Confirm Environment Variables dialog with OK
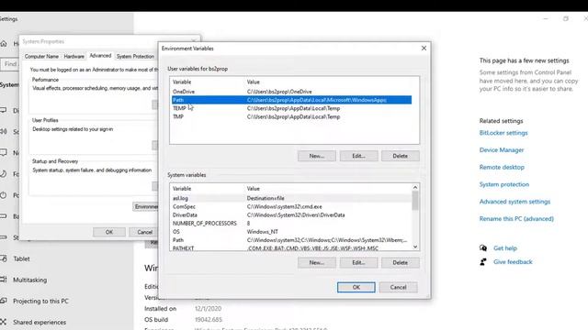This screenshot has height=330, width=588. point(356,287)
